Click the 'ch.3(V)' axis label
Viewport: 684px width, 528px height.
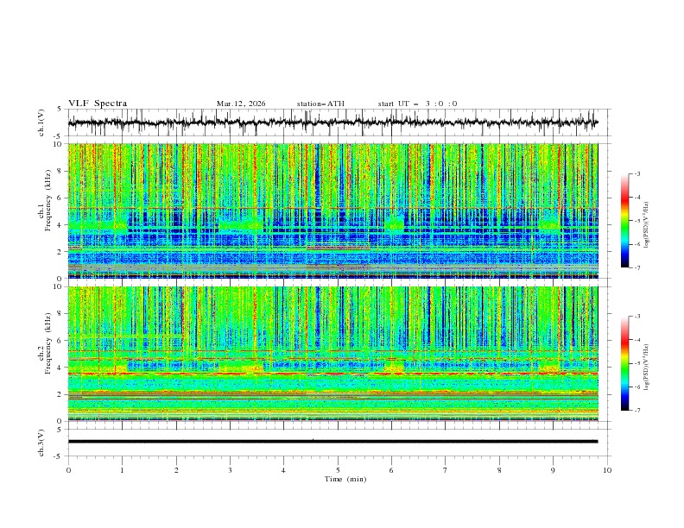point(41,443)
